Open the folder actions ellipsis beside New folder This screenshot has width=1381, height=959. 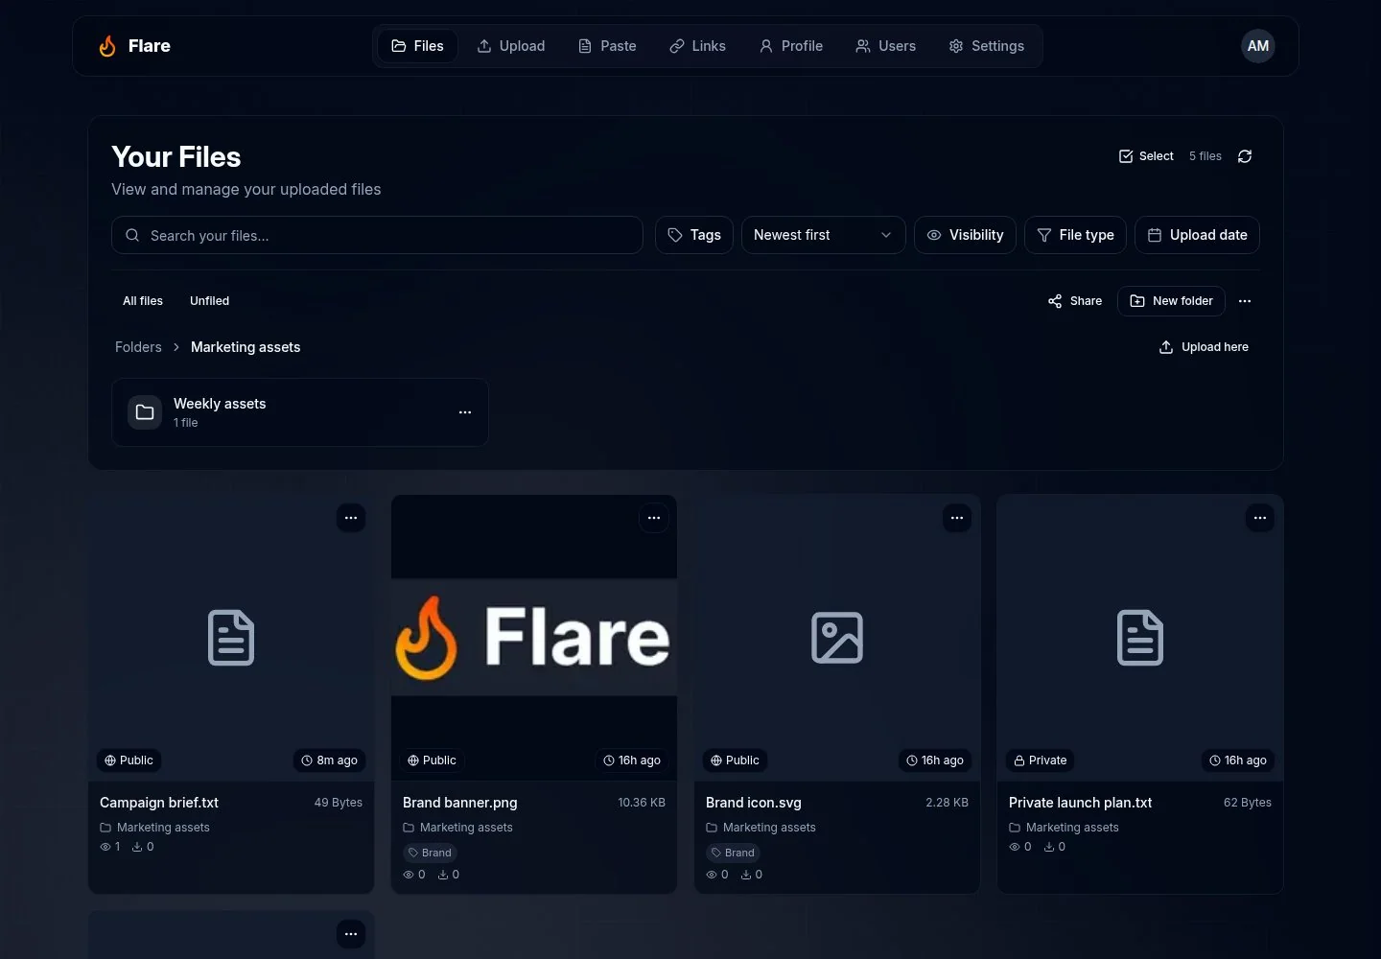1245,301
